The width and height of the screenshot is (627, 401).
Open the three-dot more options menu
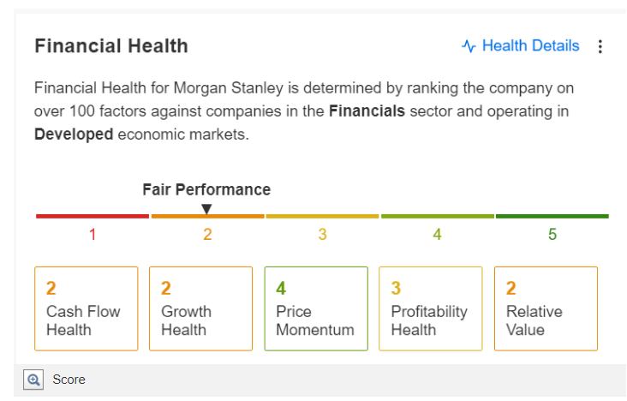click(600, 46)
